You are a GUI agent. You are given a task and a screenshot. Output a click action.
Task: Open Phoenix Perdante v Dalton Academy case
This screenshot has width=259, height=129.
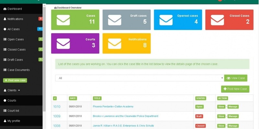[113, 107]
